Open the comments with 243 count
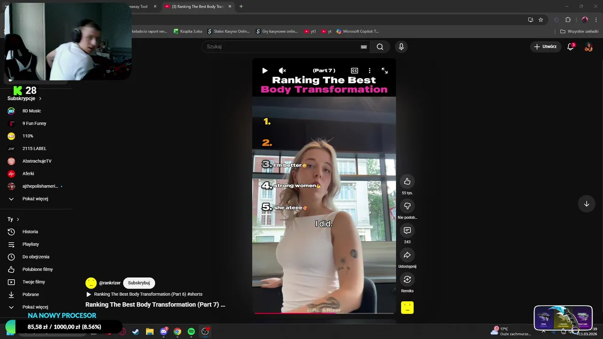The width and height of the screenshot is (603, 339). (x=407, y=230)
